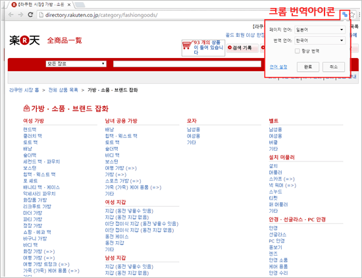
Task: Open 악세사리 파우치 link
Action: (x=39, y=194)
